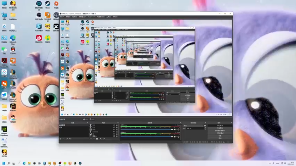Viewport: 296px width, 166px height.
Task: Select the WeChat desktop icon
Action: pos(4,51)
